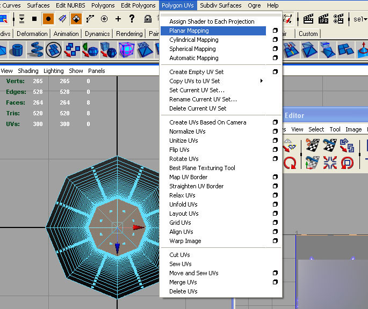Click the blue Z-axis manipulator arrow
Screen dimensions: 368x309
point(117,248)
